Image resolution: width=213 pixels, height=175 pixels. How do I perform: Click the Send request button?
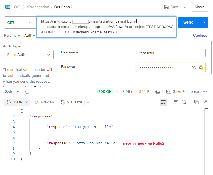coord(189,23)
